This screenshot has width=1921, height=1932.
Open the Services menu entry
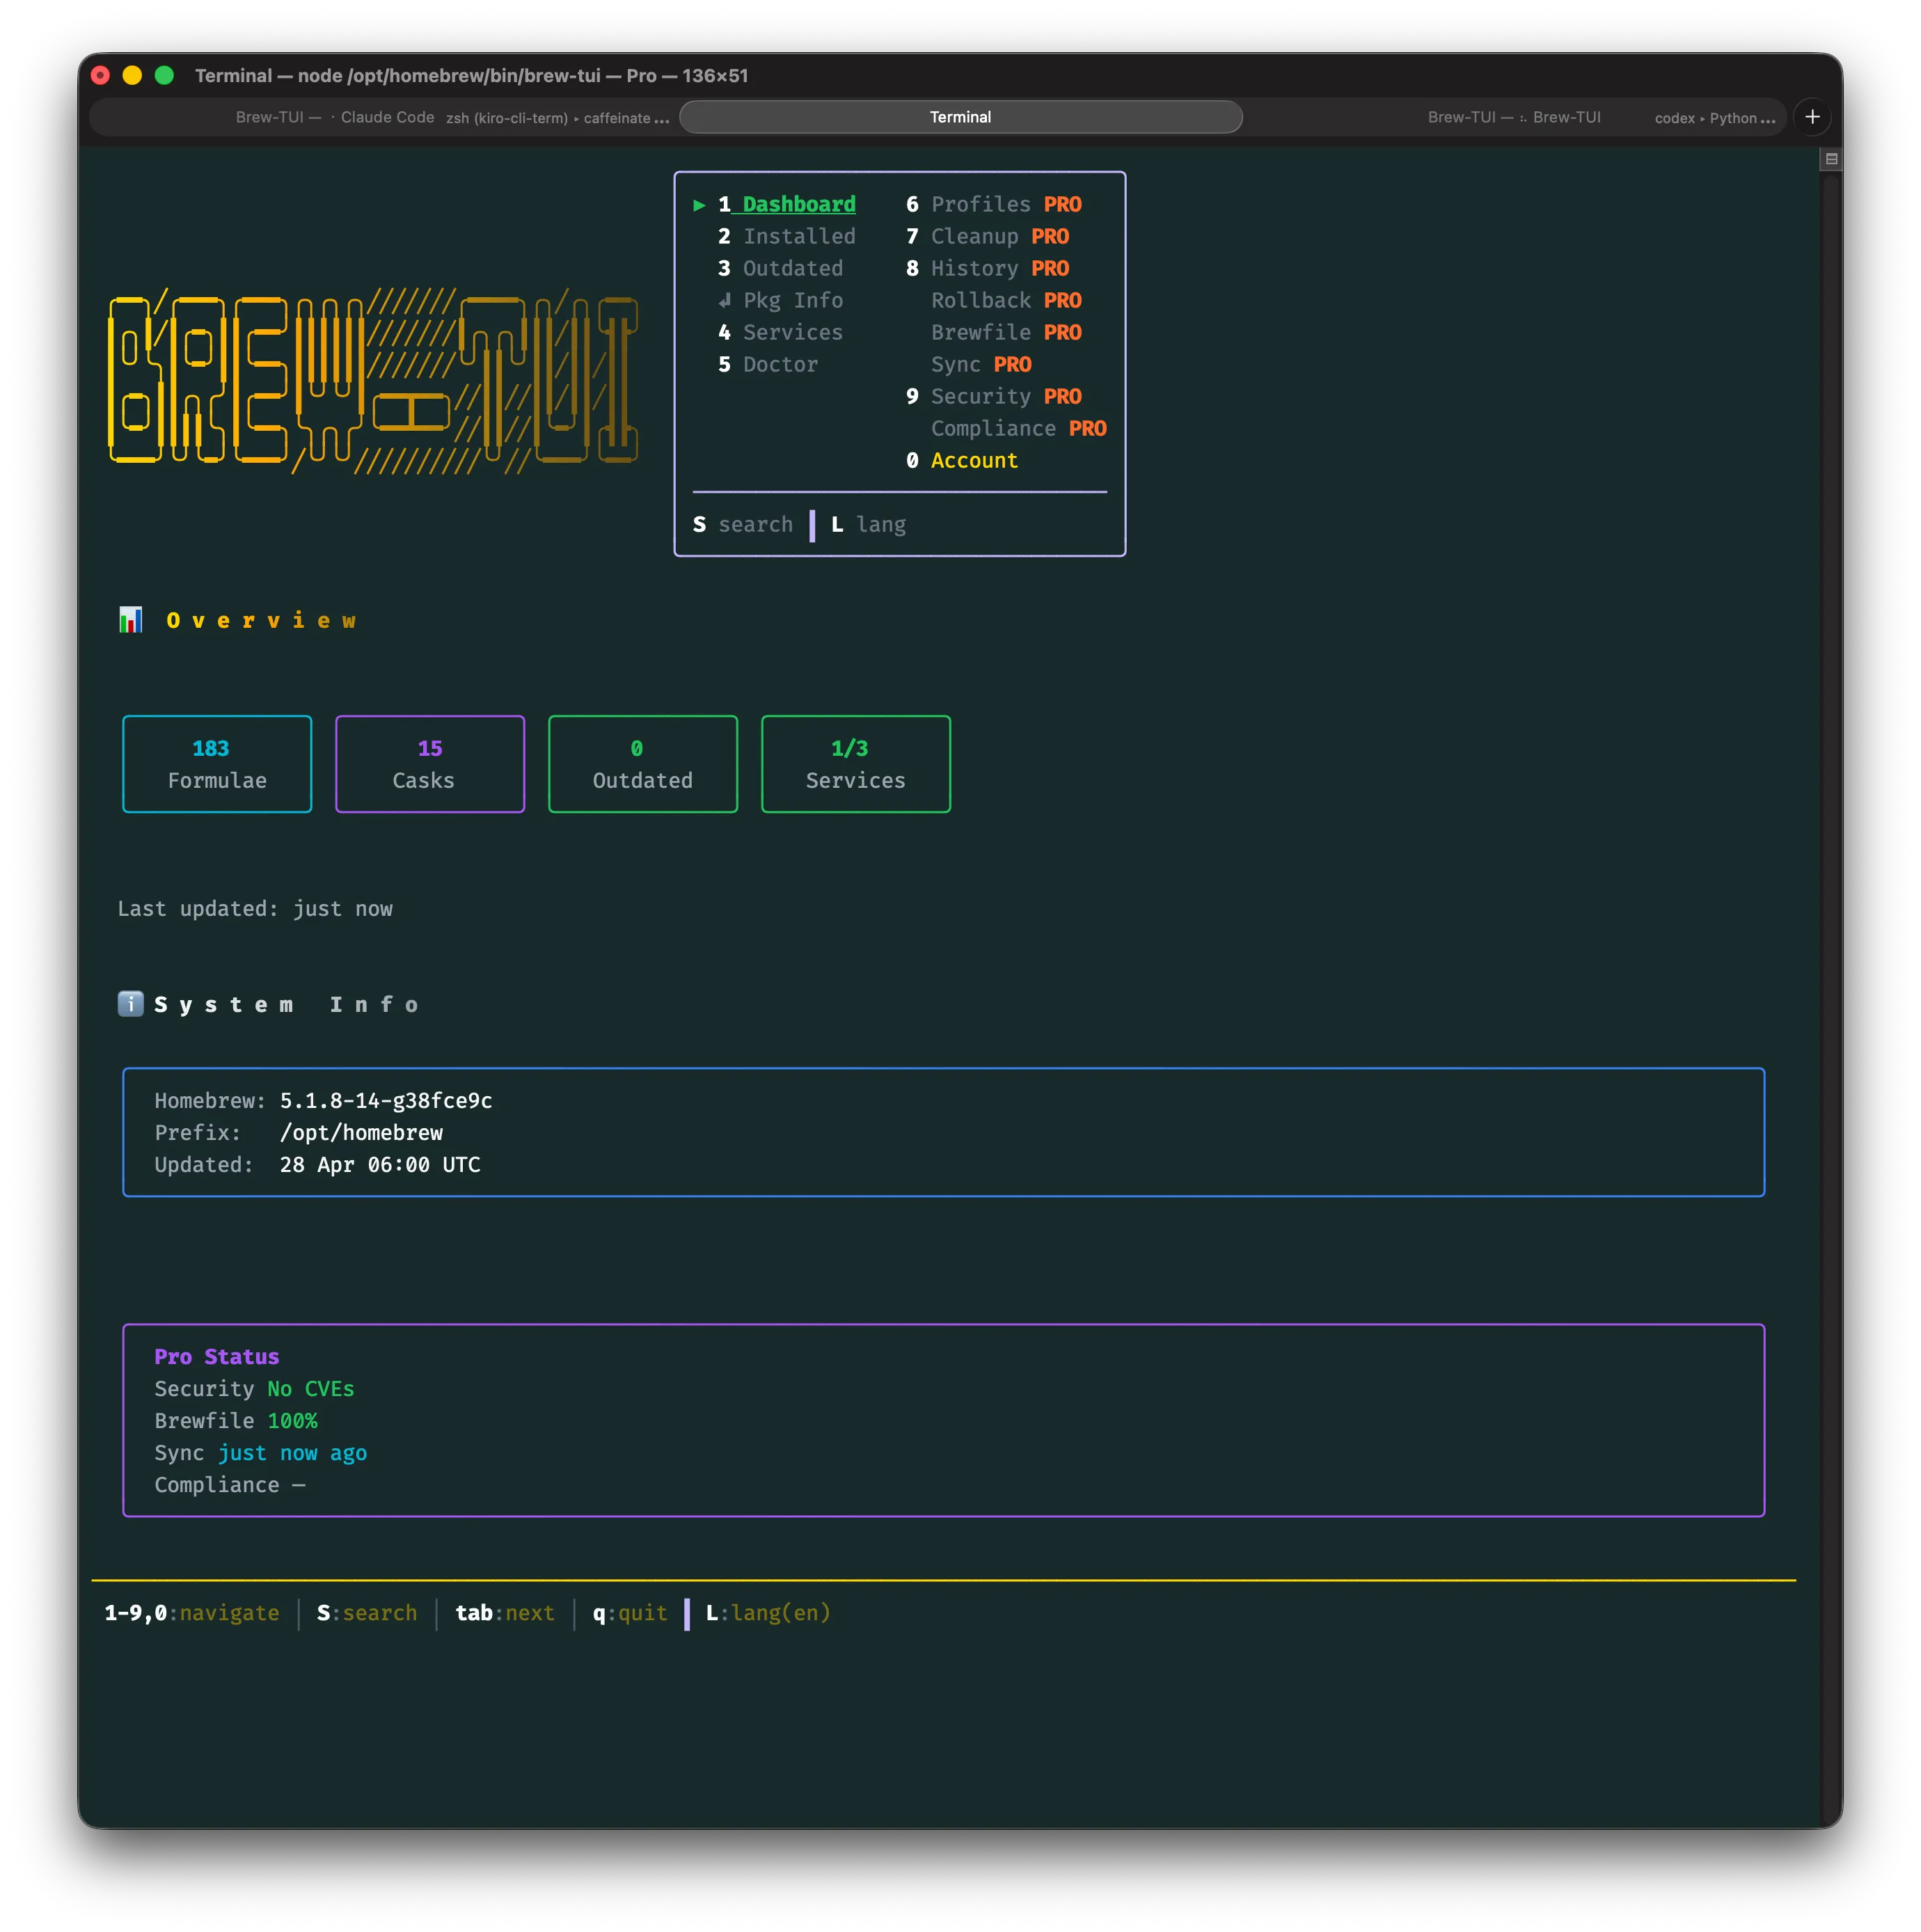coord(780,332)
